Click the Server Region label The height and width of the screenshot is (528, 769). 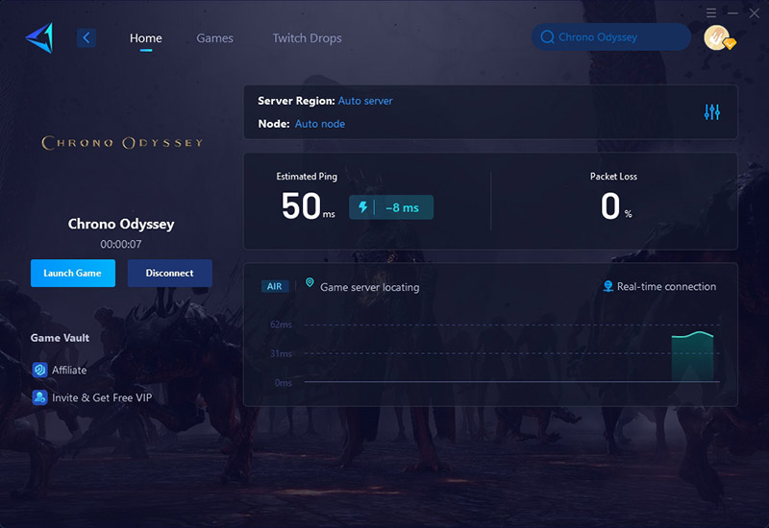[x=296, y=101]
